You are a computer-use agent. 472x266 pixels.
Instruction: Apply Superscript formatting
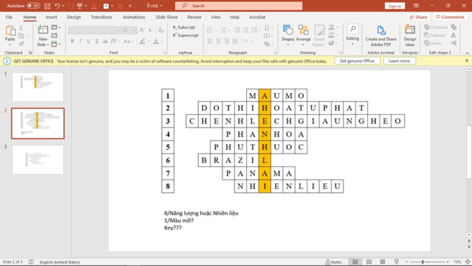pyautogui.click(x=185, y=35)
